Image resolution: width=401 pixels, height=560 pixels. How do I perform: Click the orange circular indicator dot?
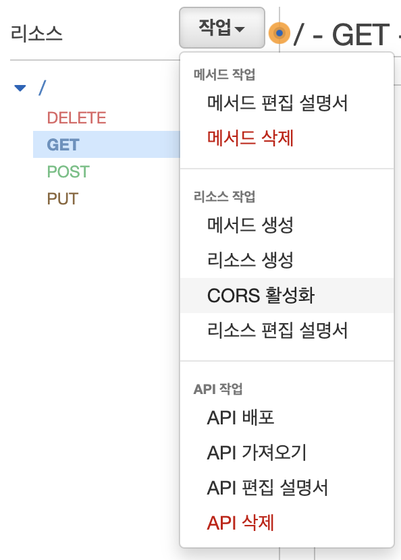(279, 33)
